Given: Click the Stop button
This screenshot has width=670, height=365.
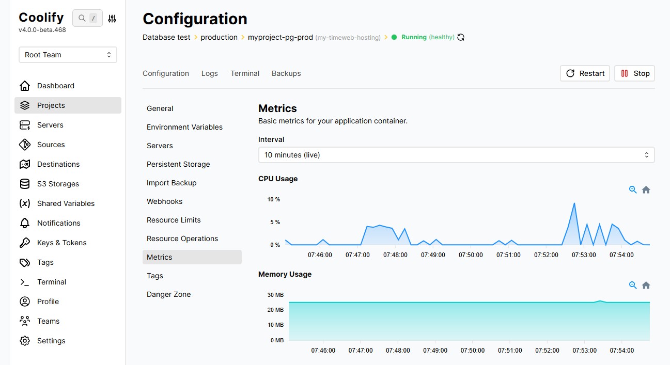Looking at the screenshot, I should pyautogui.click(x=634, y=73).
